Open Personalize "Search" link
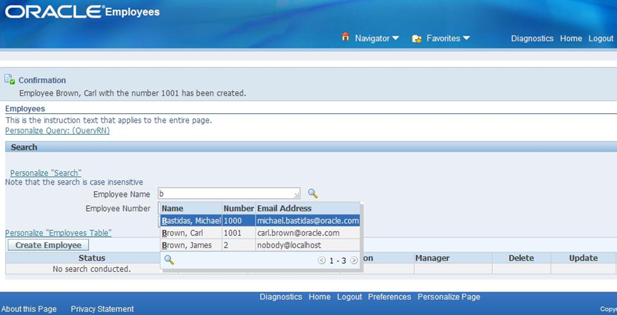 (46, 173)
